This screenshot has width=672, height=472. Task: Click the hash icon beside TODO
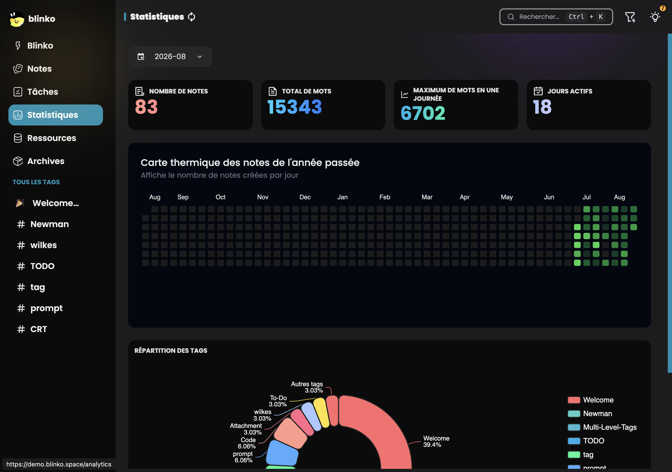(x=21, y=266)
